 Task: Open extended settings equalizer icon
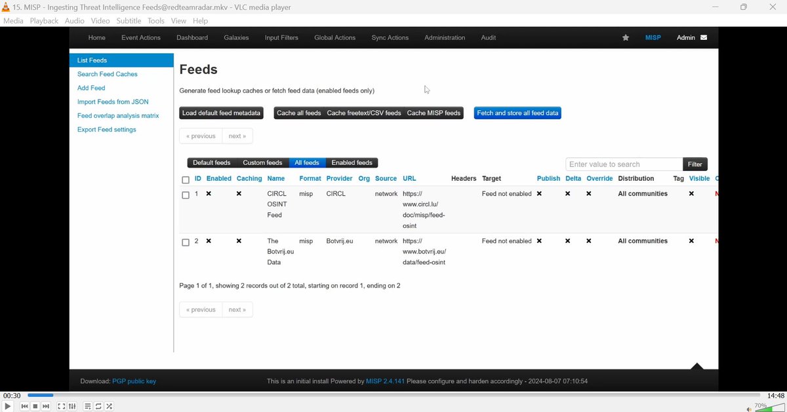click(72, 406)
